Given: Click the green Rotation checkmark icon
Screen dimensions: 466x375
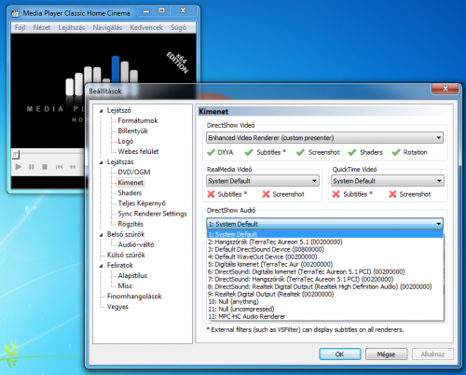Looking at the screenshot, I should tap(396, 152).
